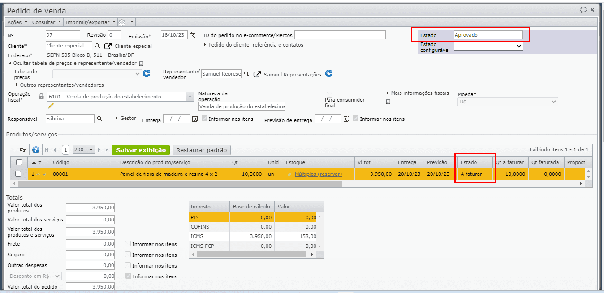Move item 1 up with the arrow

pyautogui.click(x=38, y=174)
